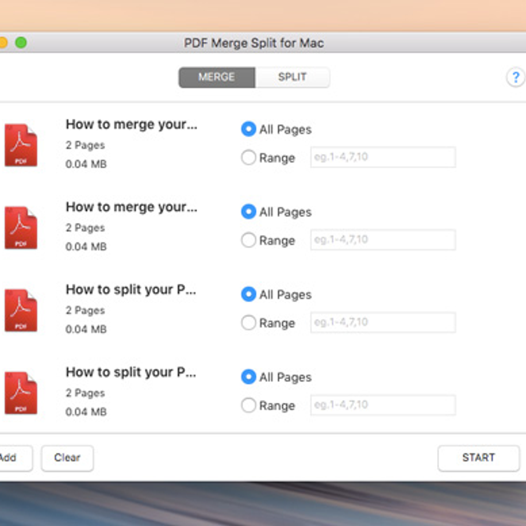Open help with the question mark icon
Screen dimensions: 526x526
coord(515,78)
